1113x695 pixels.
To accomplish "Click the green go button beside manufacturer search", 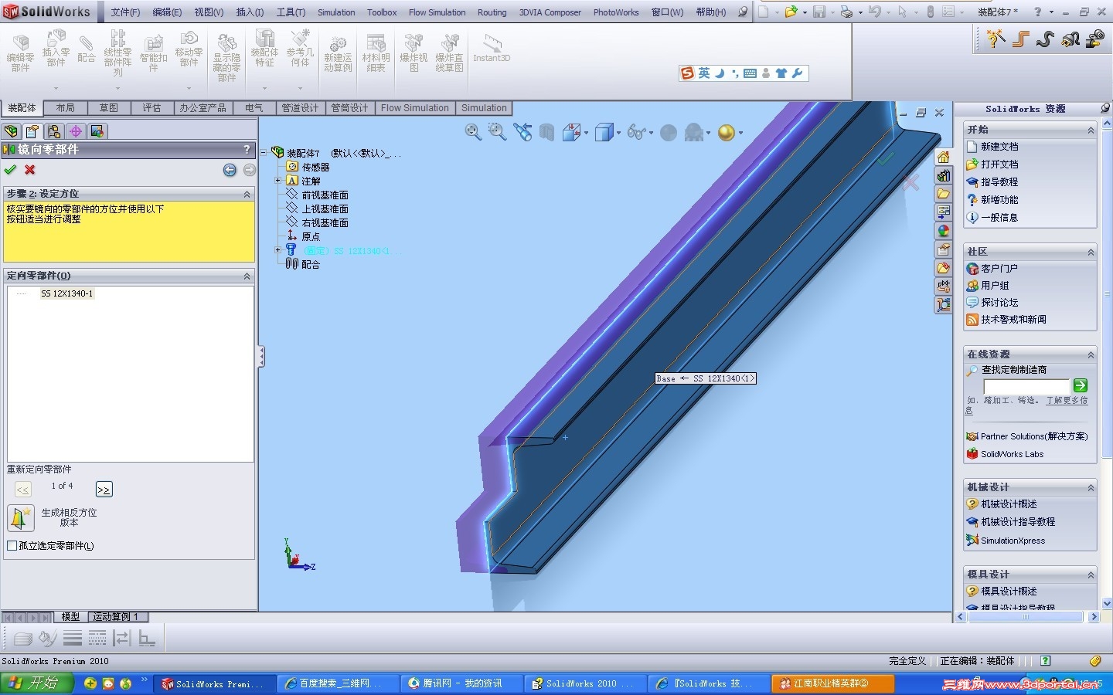I will pos(1081,385).
